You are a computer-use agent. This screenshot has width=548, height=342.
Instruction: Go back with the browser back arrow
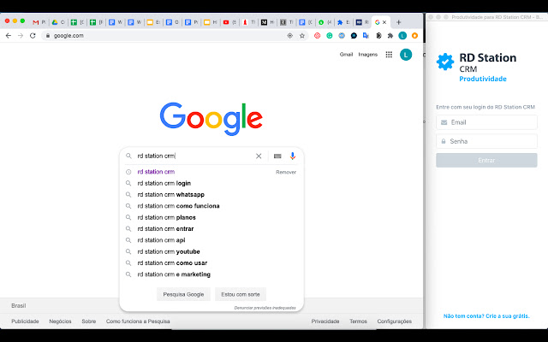[x=9, y=36]
